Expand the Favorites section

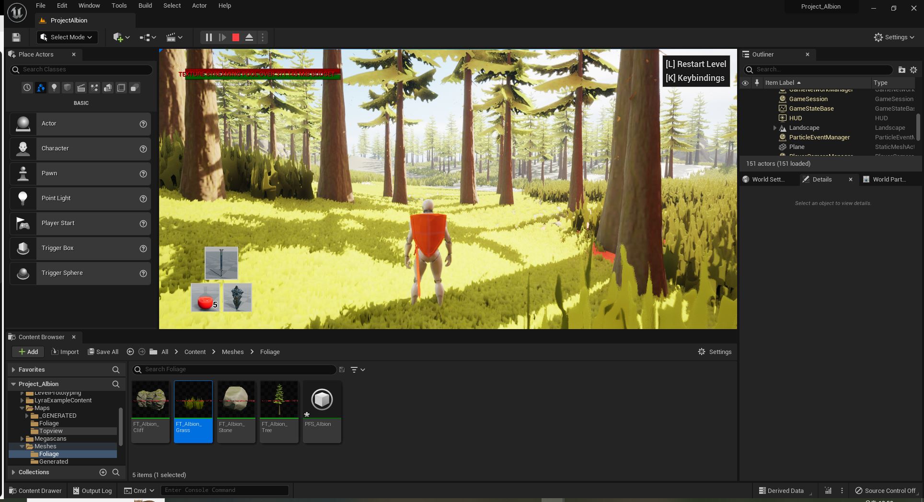click(13, 370)
